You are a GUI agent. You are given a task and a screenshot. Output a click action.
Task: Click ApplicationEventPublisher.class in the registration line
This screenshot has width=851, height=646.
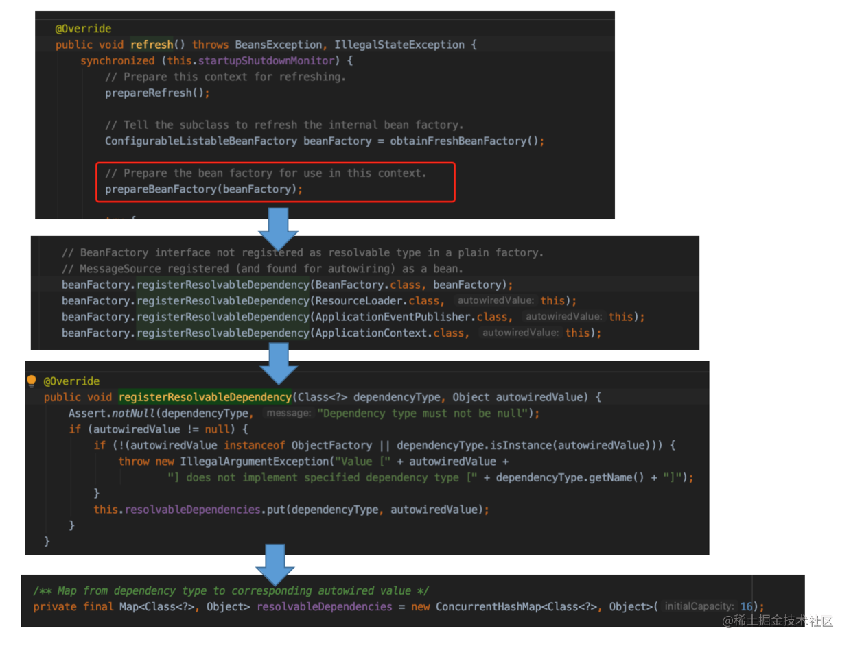[x=410, y=317]
